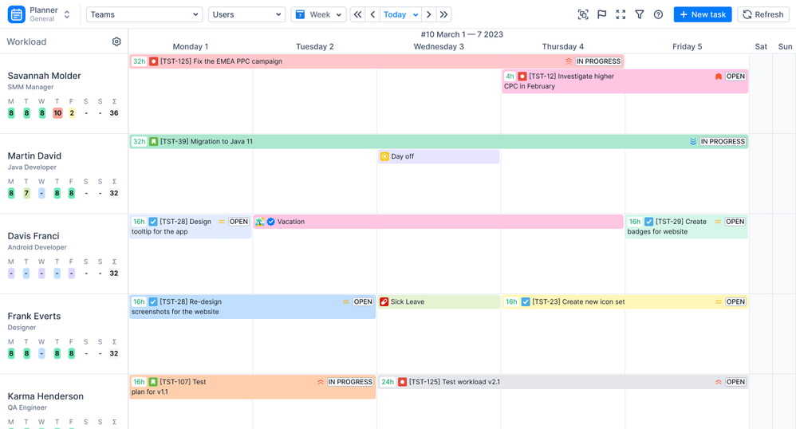Select Wednesday 3 column header
796x429 pixels.
click(x=439, y=47)
